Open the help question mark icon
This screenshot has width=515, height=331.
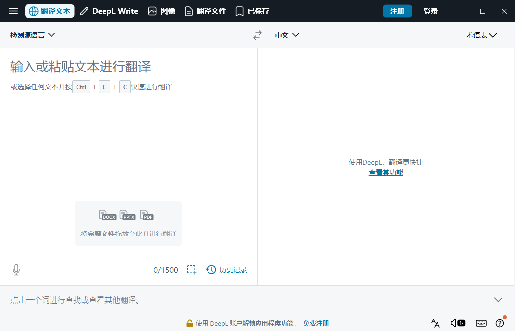(500, 323)
